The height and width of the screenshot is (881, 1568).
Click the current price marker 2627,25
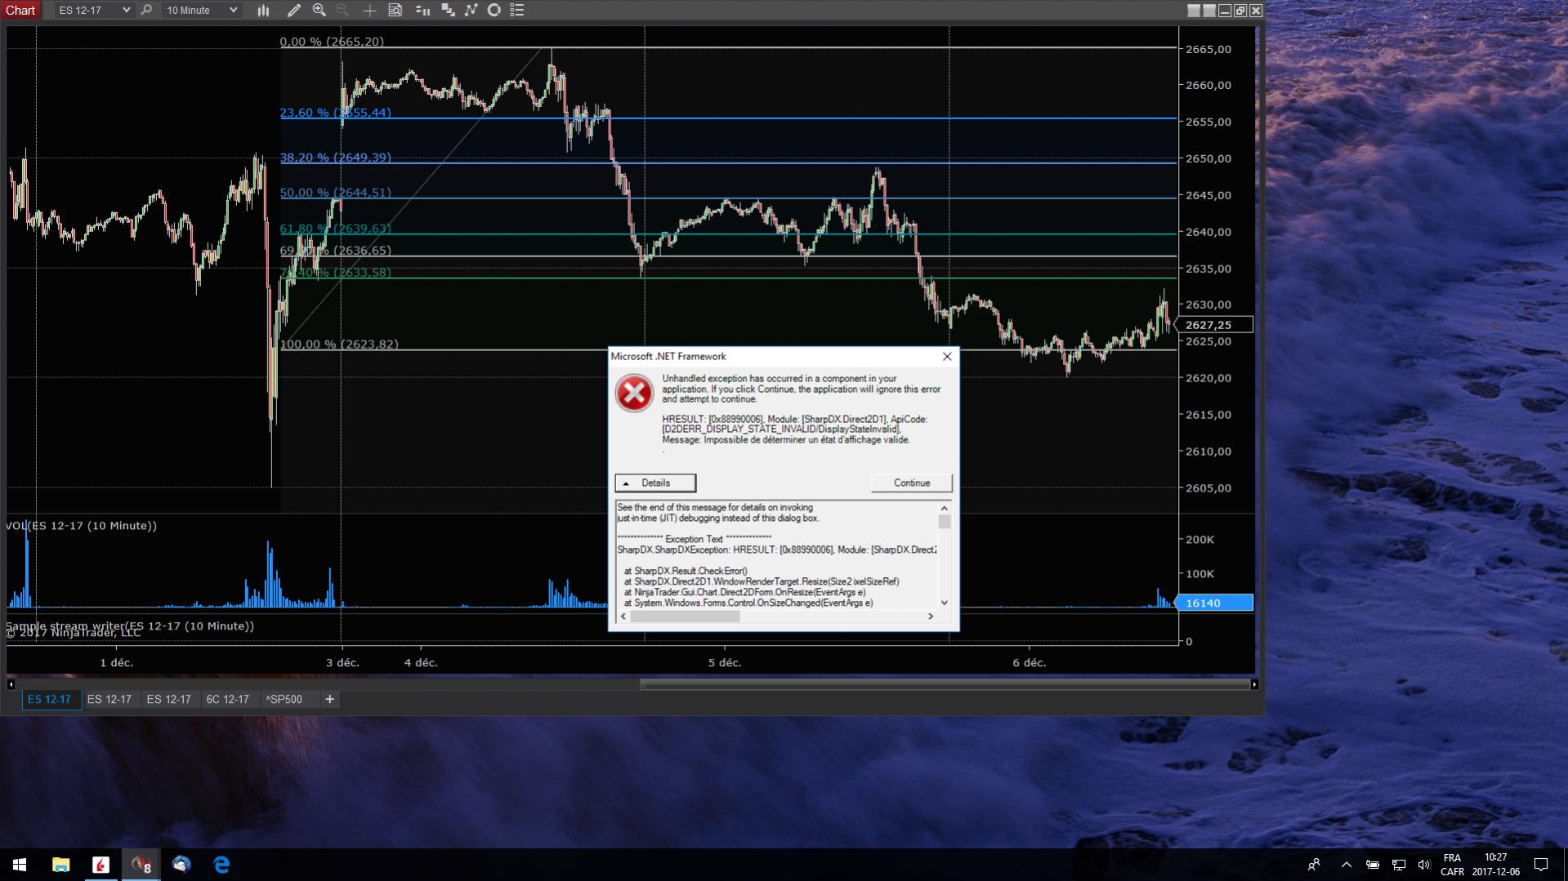pyautogui.click(x=1213, y=325)
